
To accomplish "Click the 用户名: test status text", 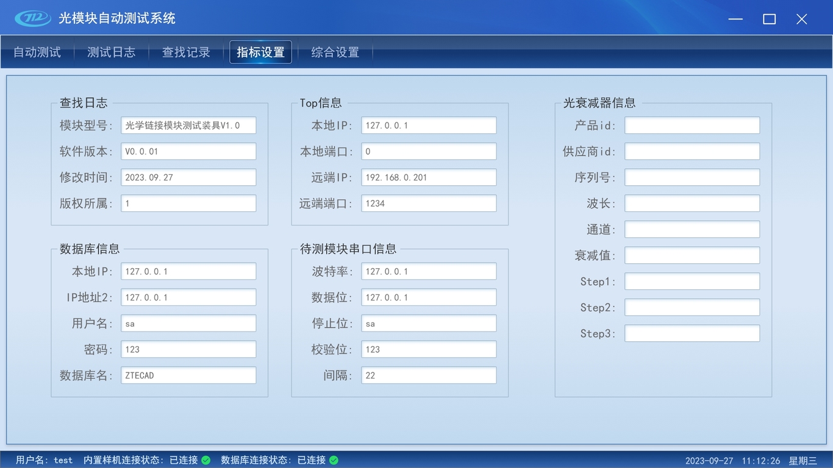I will (x=44, y=460).
